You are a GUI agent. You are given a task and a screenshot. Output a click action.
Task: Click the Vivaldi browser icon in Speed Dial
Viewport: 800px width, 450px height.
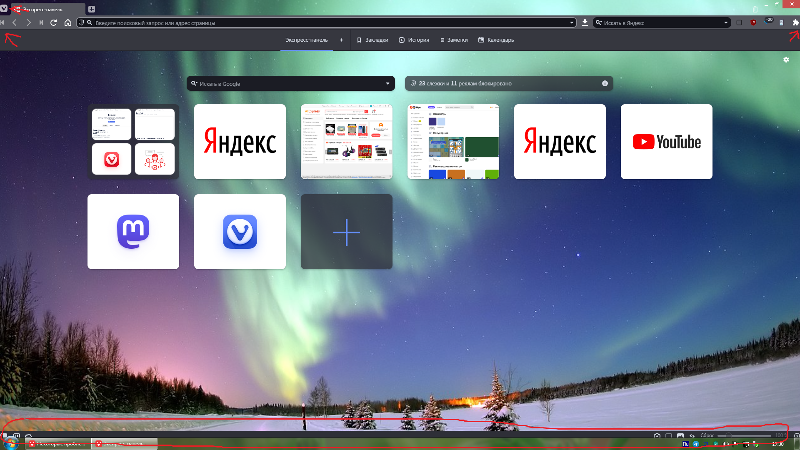point(240,231)
